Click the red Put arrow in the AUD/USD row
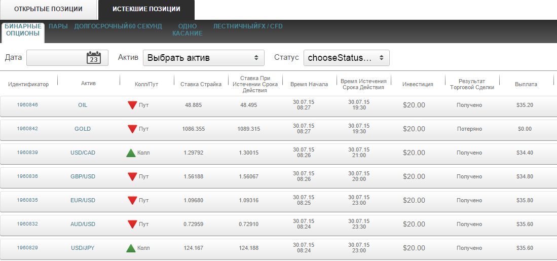 [x=132, y=224]
